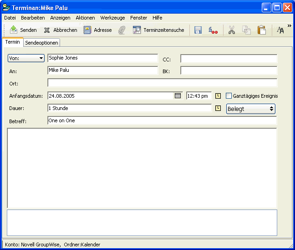Save draft with floppy disk icon

point(198,30)
